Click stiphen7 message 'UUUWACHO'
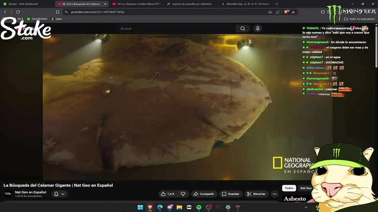Screen dimensions: 378x212 tap(334, 62)
